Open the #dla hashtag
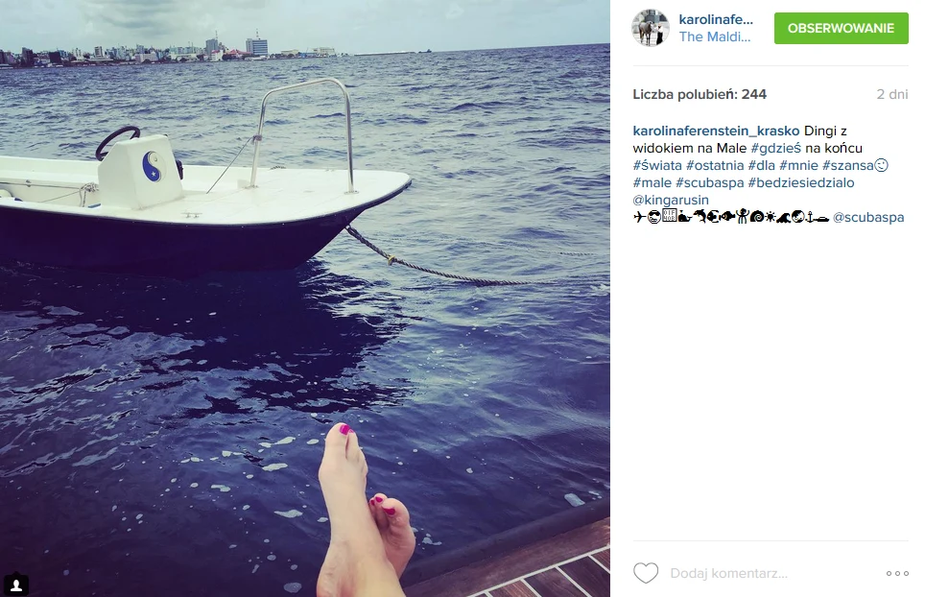The width and height of the screenshot is (925, 597). (x=762, y=165)
